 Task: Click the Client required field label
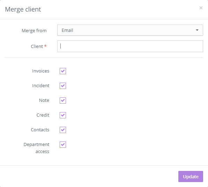click(x=39, y=46)
